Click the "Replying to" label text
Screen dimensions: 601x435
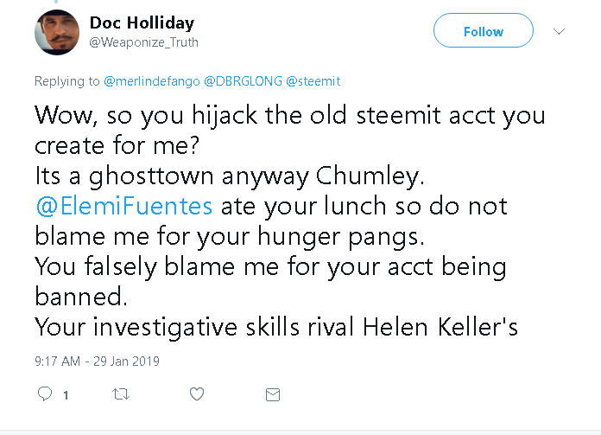pyautogui.click(x=66, y=81)
